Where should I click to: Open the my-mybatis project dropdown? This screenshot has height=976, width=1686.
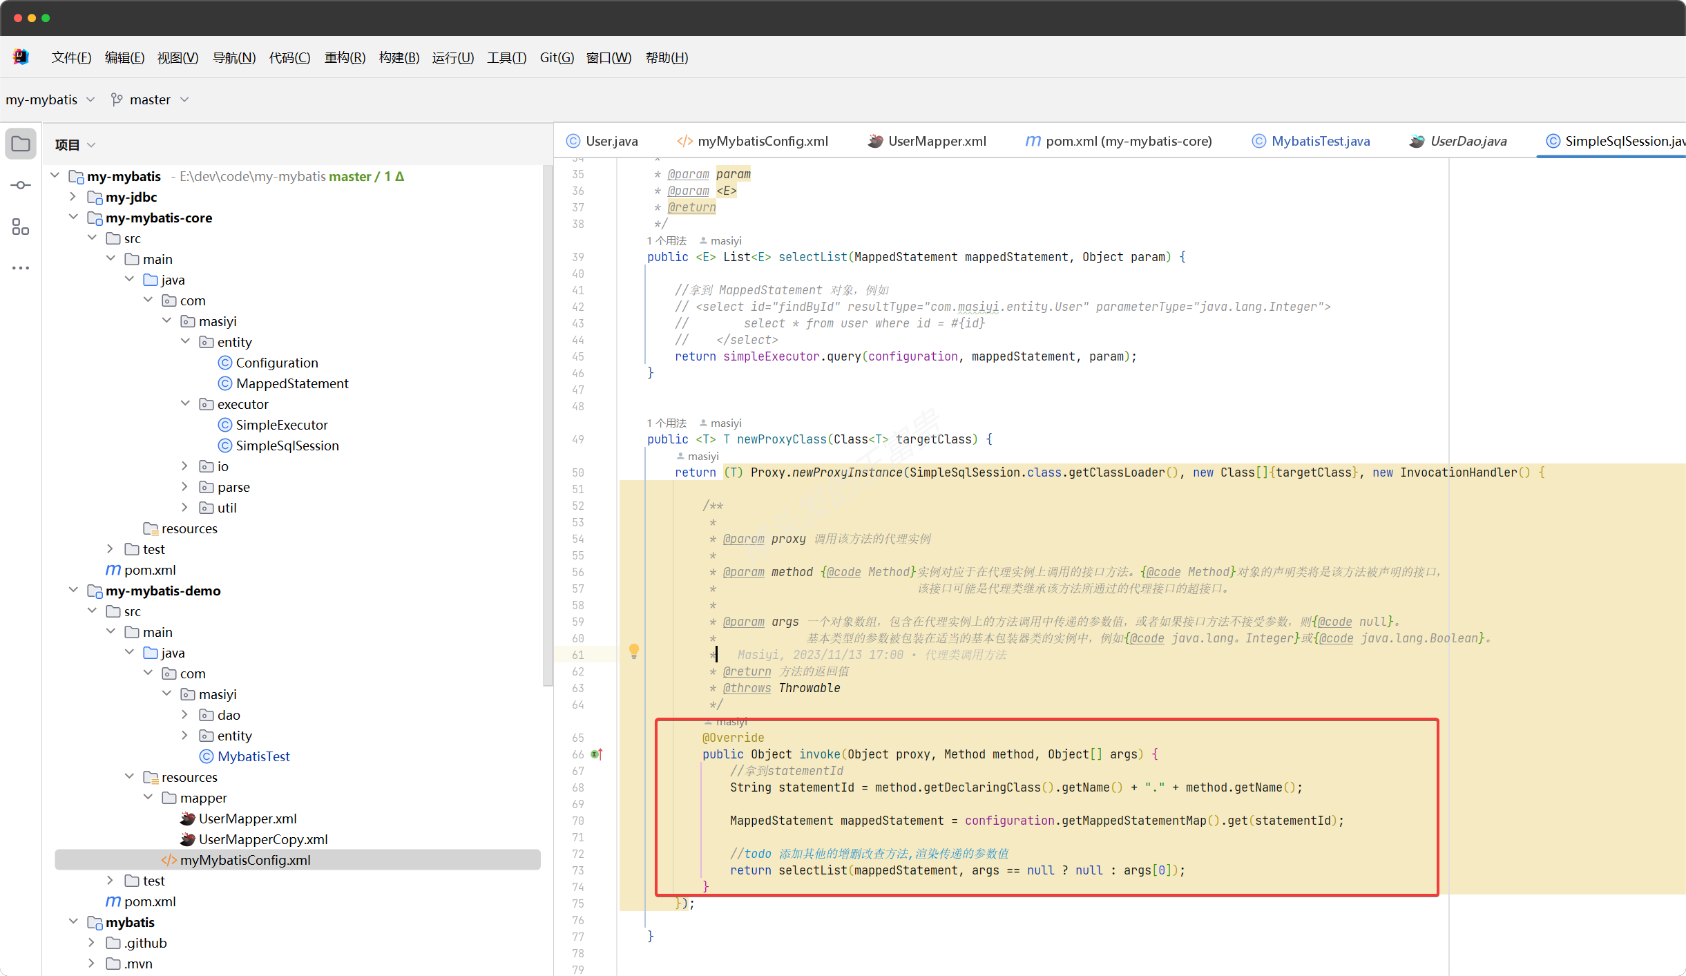click(50, 99)
